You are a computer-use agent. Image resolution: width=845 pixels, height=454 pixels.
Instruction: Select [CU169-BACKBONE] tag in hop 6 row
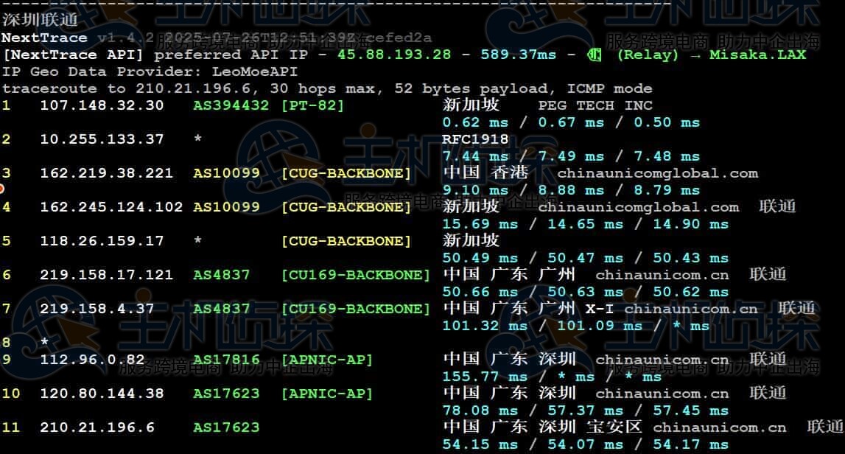click(x=355, y=275)
